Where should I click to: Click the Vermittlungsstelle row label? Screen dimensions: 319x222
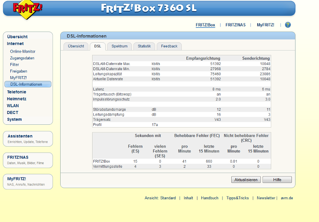(x=108, y=167)
